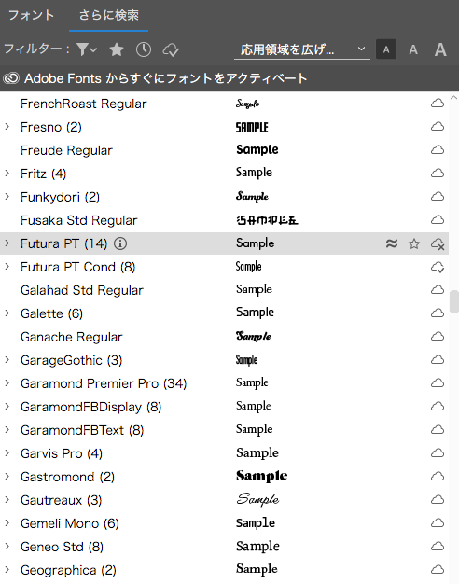459x584 pixels.
Task: Expand the Funkydori font family
Action: (7, 196)
